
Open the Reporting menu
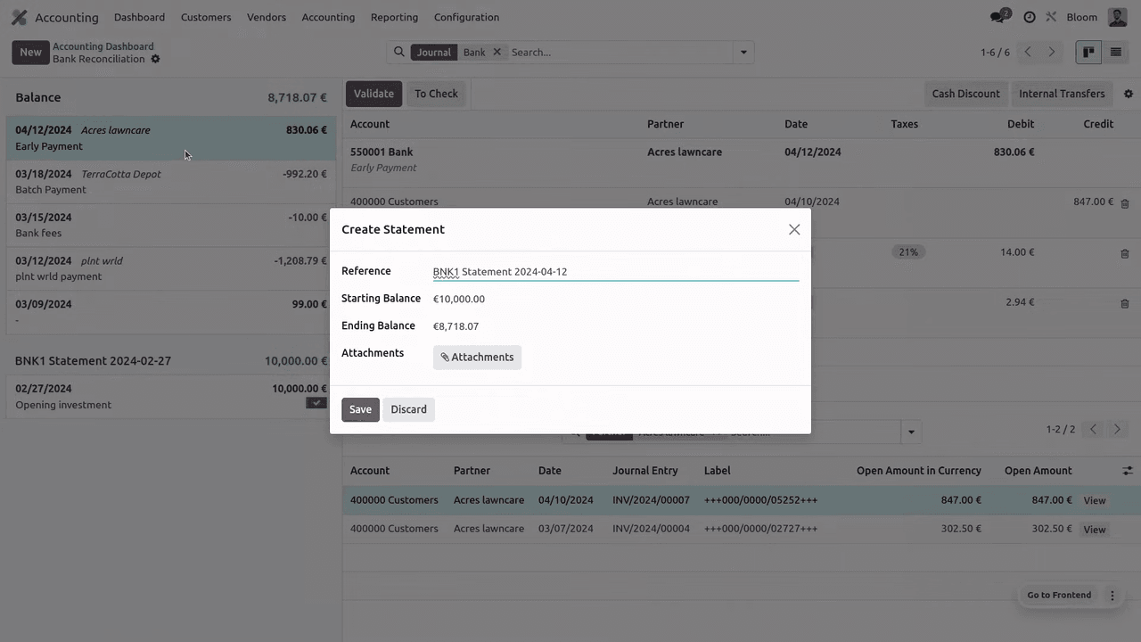394,17
